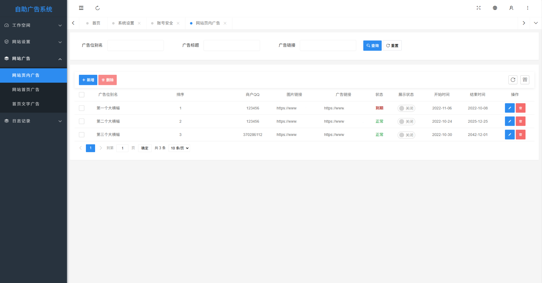542x283 pixels.
Task: Open the globe language icon
Action: pos(495,8)
